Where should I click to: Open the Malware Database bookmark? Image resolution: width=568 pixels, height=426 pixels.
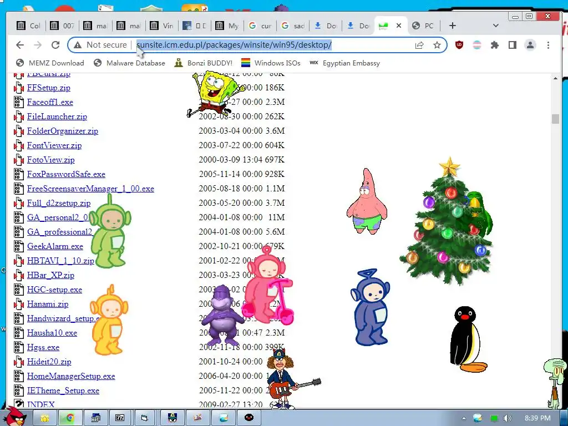click(x=129, y=63)
